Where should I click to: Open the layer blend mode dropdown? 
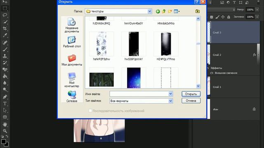coord(222,9)
